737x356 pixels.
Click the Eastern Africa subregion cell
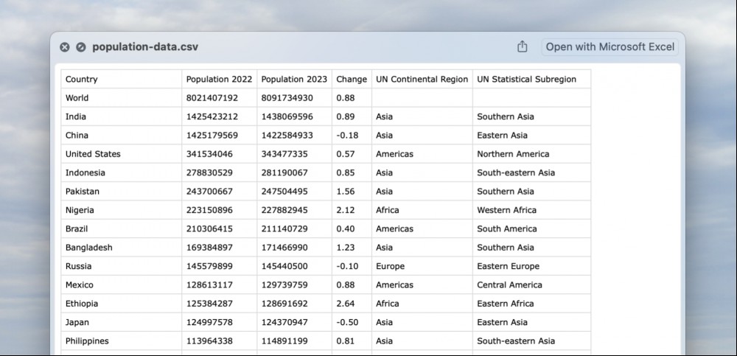point(531,304)
